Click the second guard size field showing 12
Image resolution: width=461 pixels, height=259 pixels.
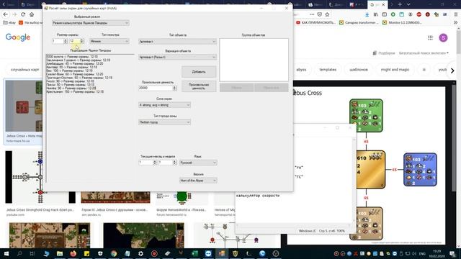tap(75, 41)
